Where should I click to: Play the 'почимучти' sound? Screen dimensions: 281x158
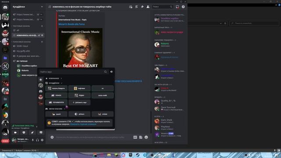tap(56, 102)
